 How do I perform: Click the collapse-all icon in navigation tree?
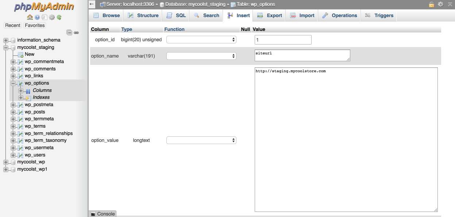point(69,32)
